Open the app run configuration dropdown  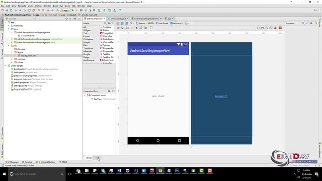(65, 10)
